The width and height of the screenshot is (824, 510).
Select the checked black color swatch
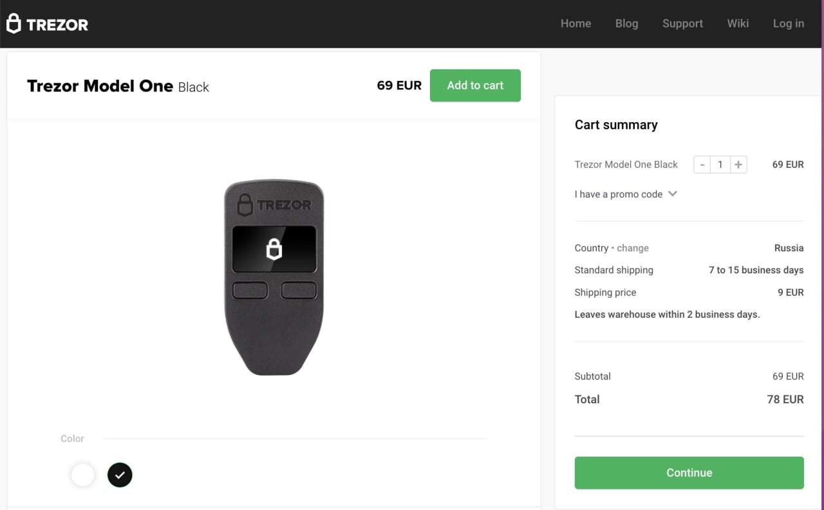point(120,475)
